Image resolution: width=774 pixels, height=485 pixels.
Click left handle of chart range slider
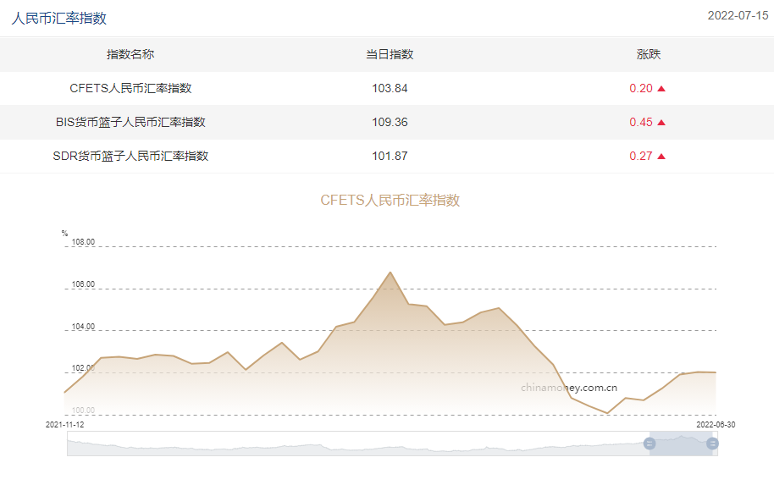click(x=650, y=444)
